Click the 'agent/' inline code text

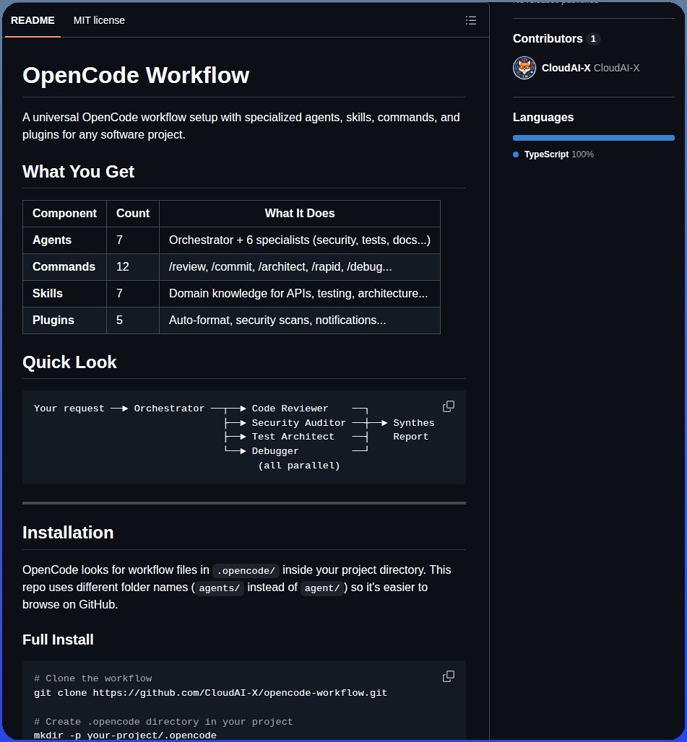click(x=322, y=588)
